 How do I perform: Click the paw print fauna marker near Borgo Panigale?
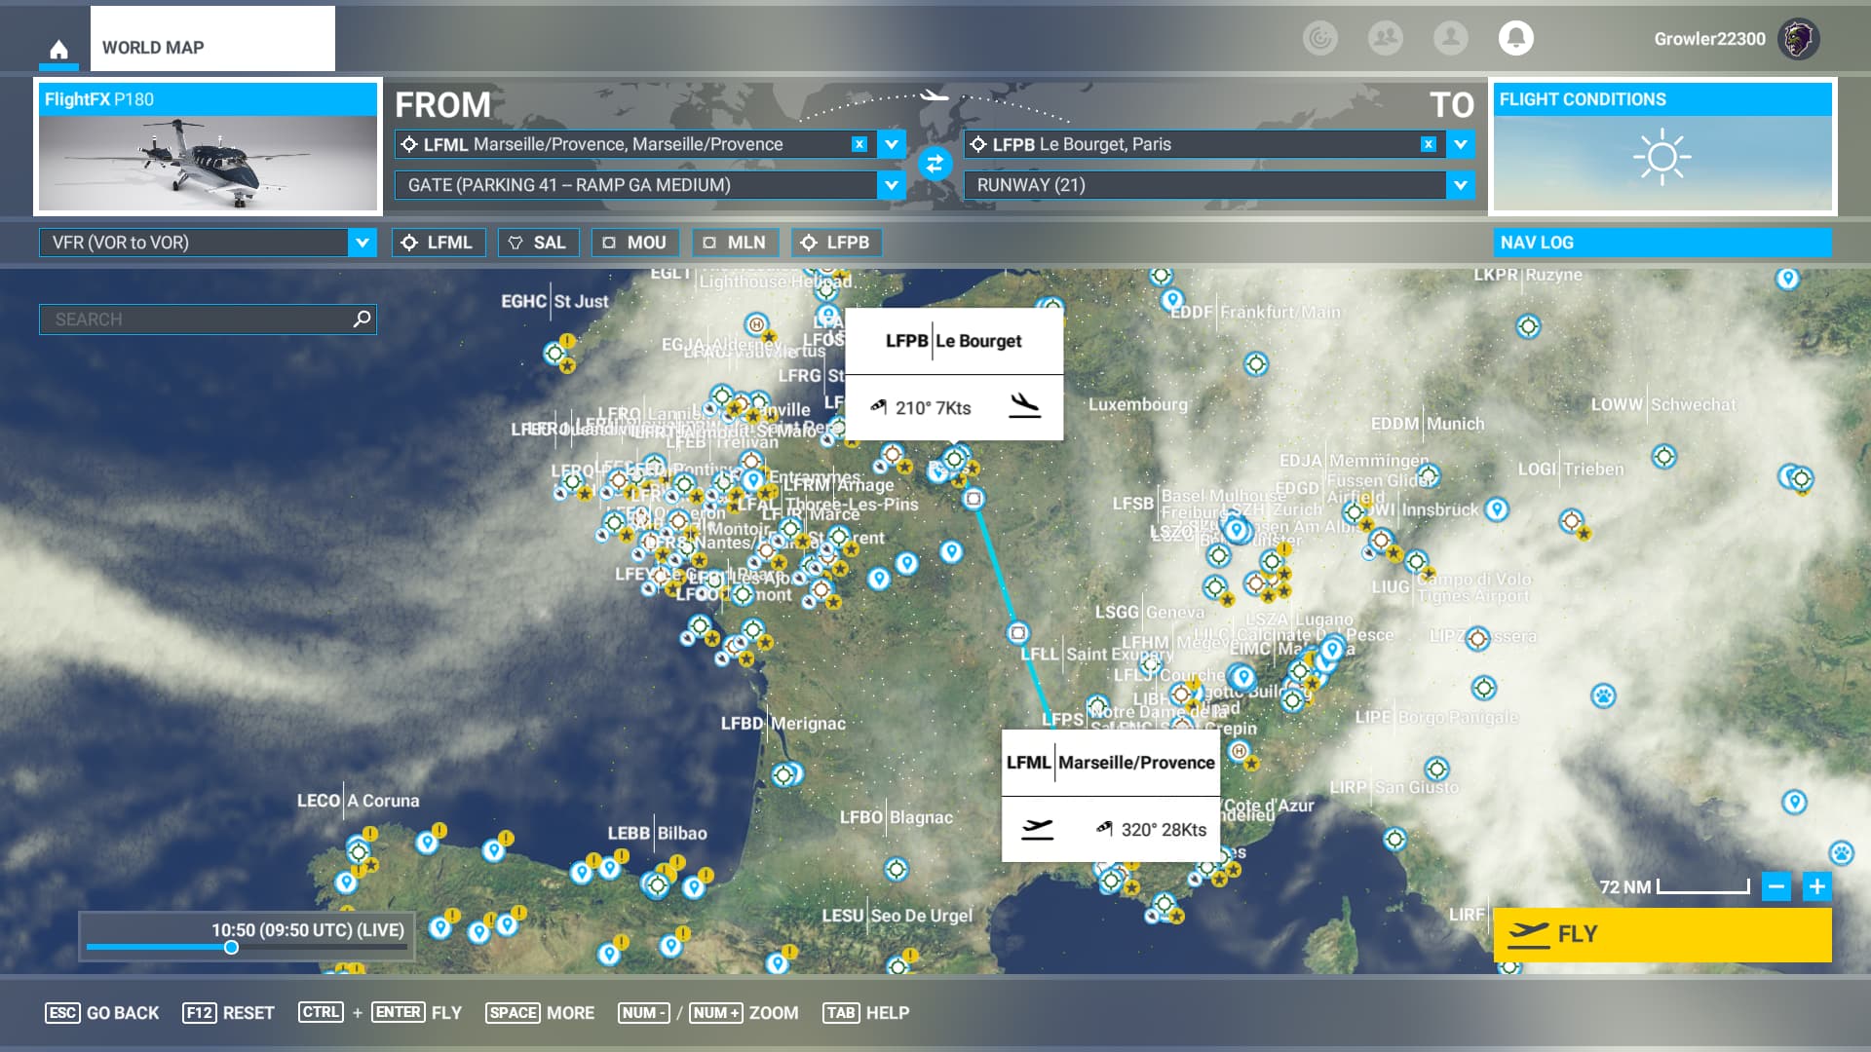pyautogui.click(x=1603, y=695)
